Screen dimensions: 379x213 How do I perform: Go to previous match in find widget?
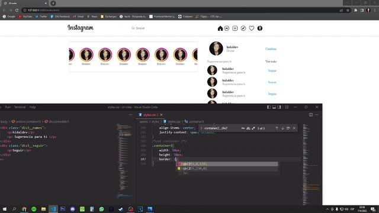[x=277, y=128]
